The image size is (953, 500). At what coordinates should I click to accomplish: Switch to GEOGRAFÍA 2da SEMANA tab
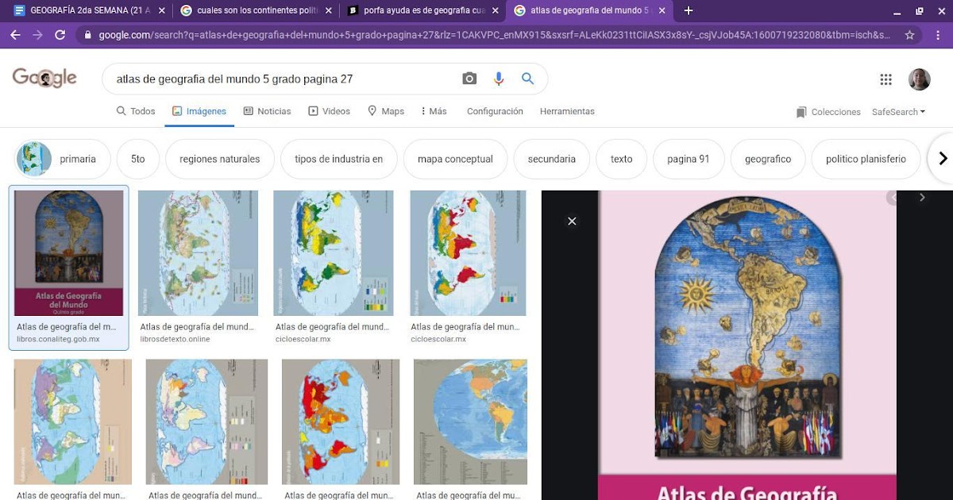pos(89,10)
